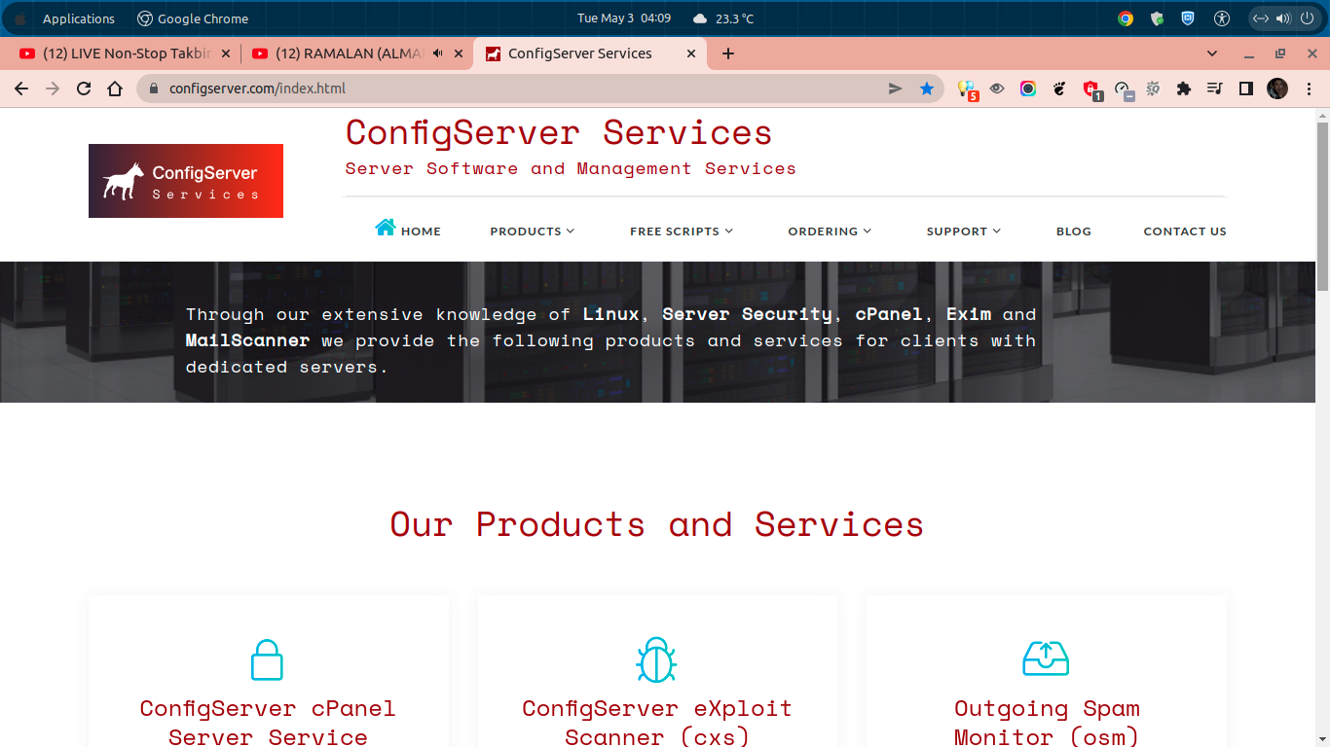
Task: Open the Extensions puzzle piece menu
Action: coord(1184,89)
